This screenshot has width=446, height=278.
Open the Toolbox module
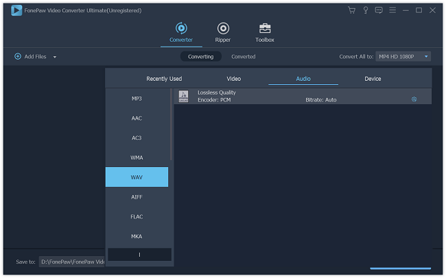(265, 33)
